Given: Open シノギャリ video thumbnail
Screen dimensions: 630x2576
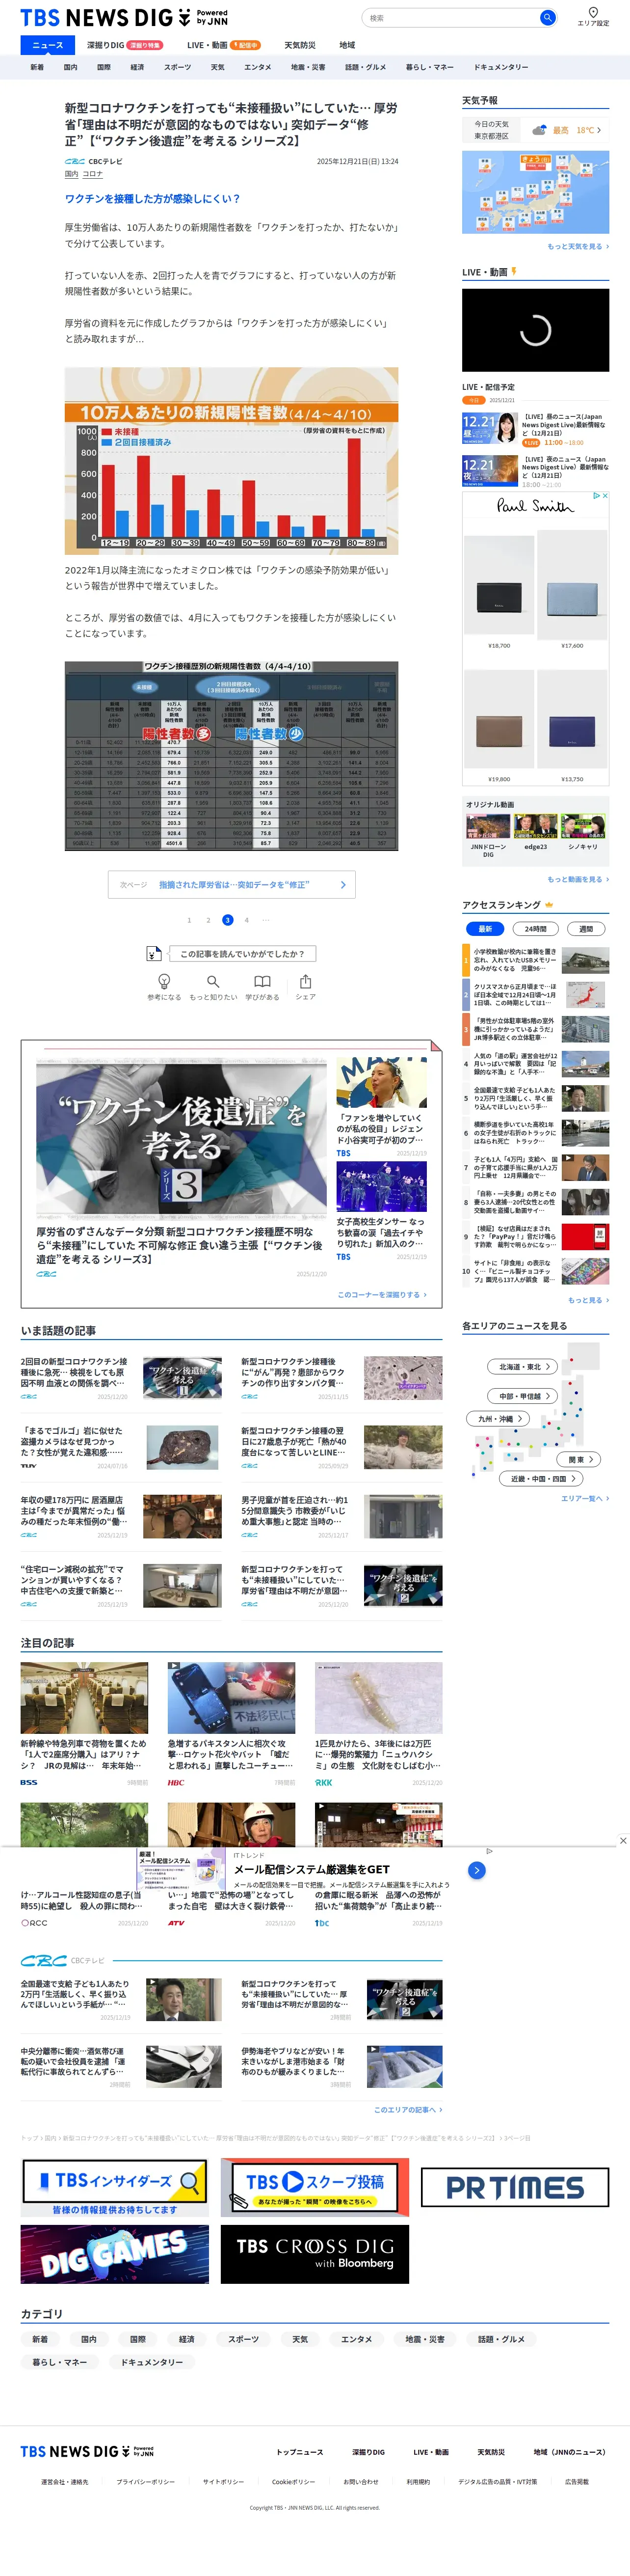Looking at the screenshot, I should (583, 826).
